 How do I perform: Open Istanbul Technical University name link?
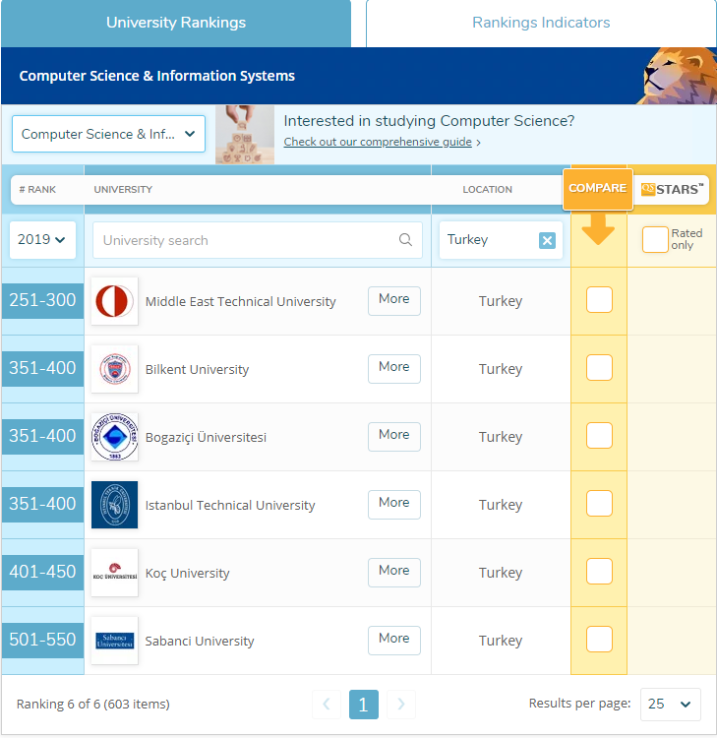point(230,505)
